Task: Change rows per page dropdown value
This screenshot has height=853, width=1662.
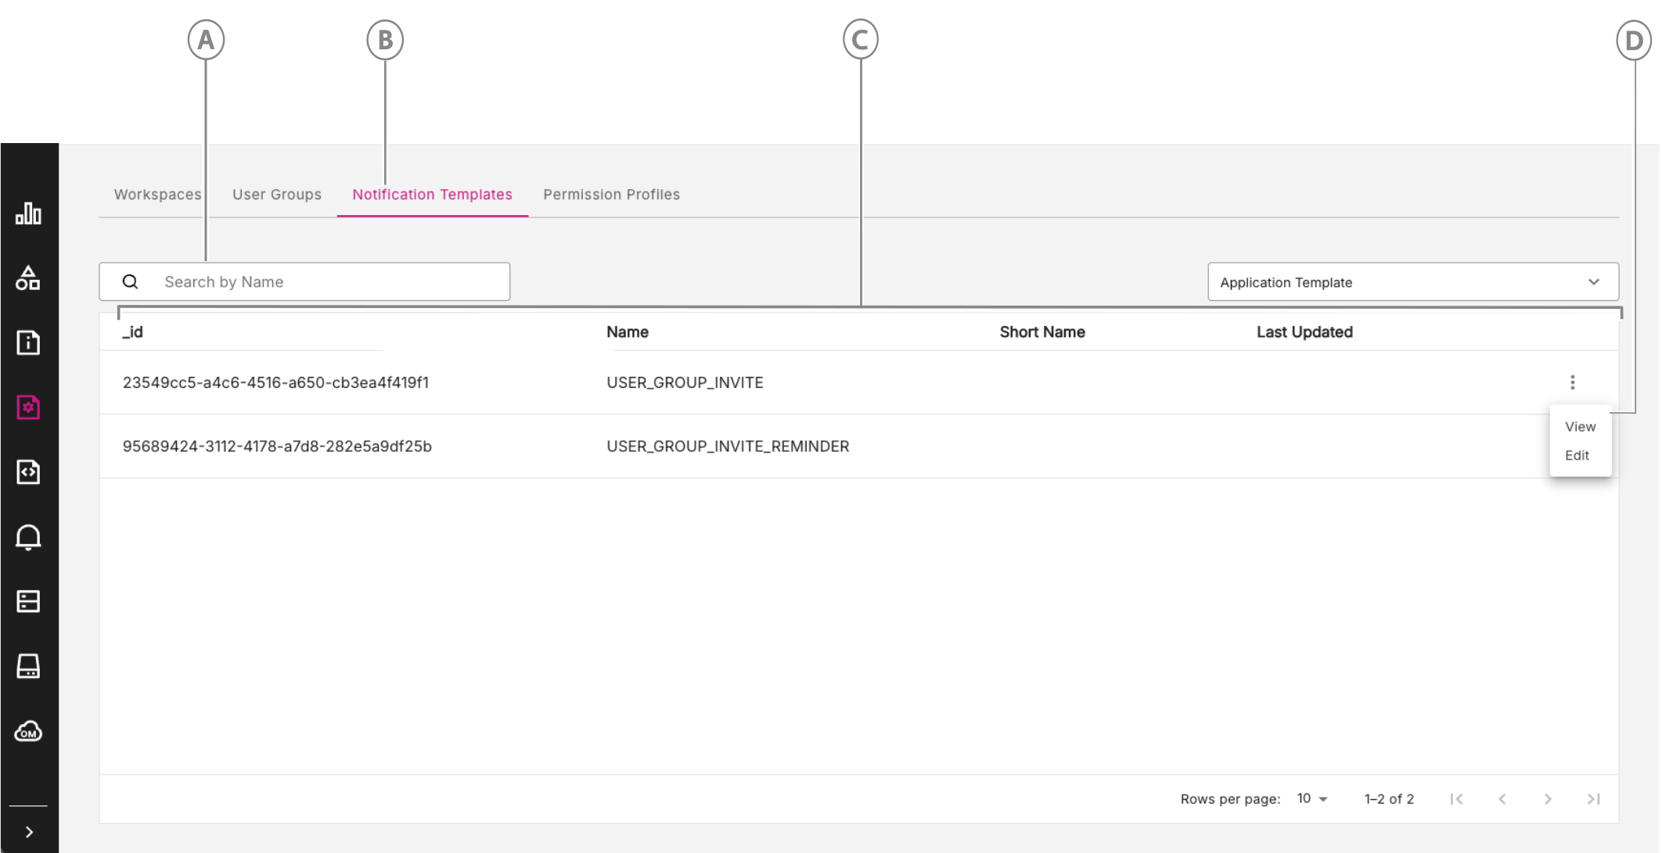Action: 1312,798
